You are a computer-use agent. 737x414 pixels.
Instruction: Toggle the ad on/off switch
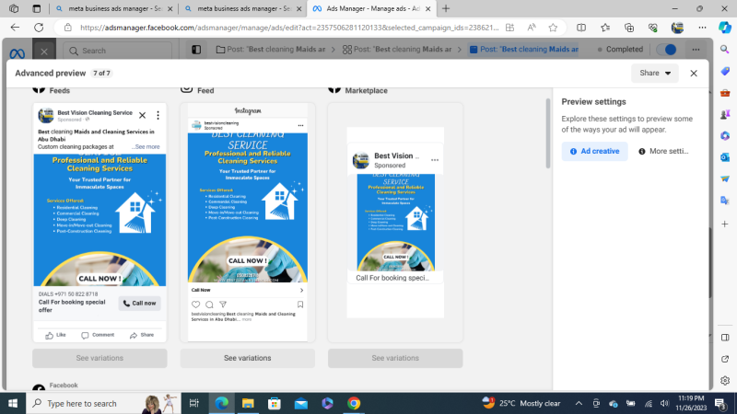click(666, 50)
